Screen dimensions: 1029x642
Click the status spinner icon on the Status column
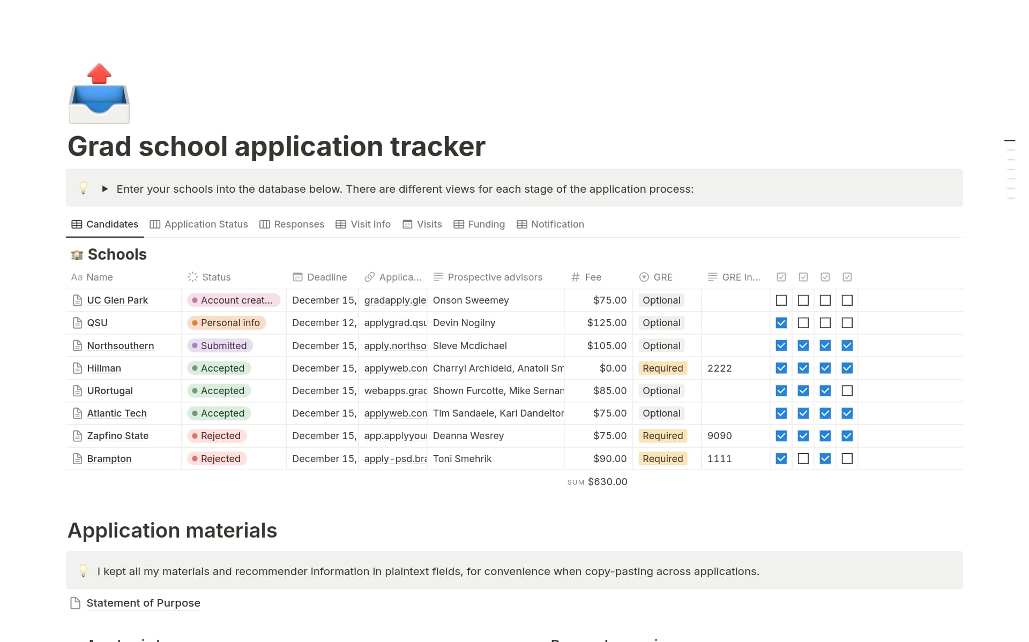[193, 277]
